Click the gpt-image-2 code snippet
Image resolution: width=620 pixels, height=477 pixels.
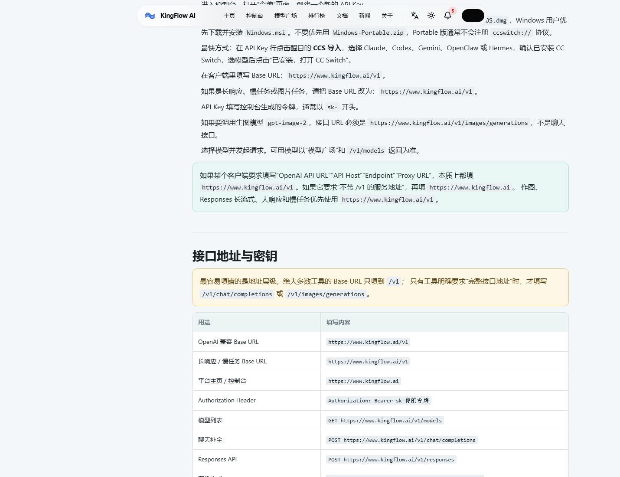tap(287, 123)
